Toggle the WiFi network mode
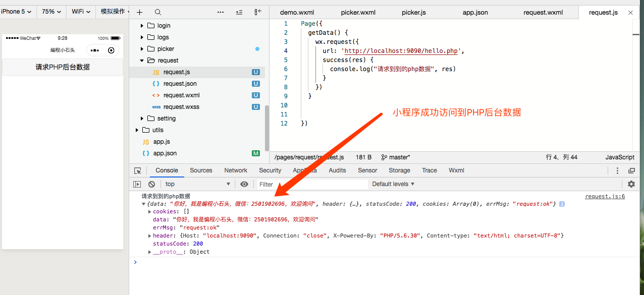The image size is (644, 295). point(80,12)
